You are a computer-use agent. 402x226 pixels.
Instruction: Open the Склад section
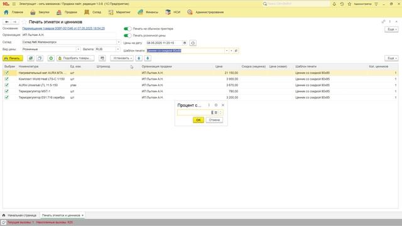point(92,12)
